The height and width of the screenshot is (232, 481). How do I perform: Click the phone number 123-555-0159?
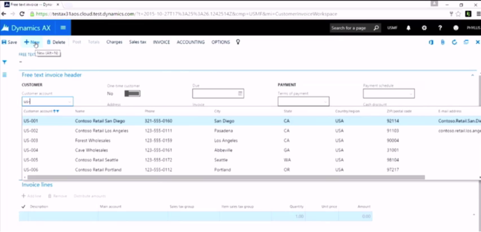[x=158, y=141]
